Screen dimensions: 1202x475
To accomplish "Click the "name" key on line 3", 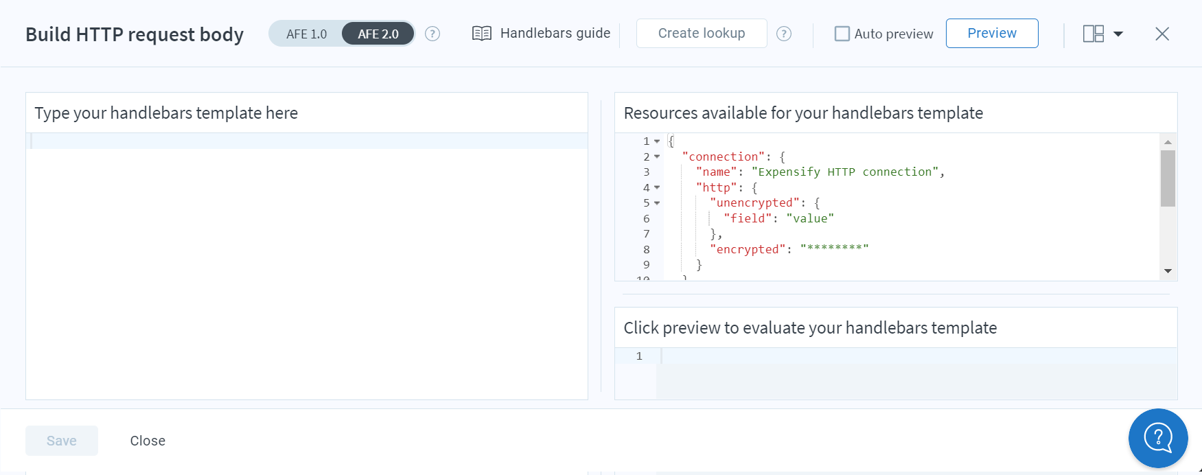I will [x=717, y=172].
